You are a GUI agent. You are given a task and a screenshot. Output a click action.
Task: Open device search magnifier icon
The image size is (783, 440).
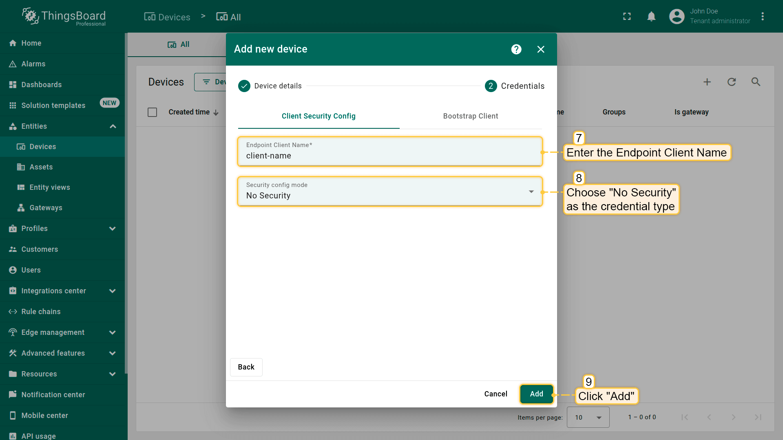point(756,82)
